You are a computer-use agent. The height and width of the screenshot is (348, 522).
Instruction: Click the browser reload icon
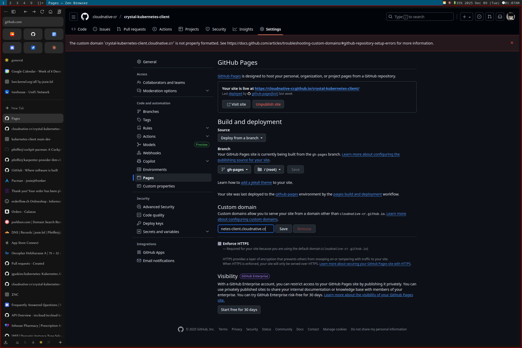point(42,12)
